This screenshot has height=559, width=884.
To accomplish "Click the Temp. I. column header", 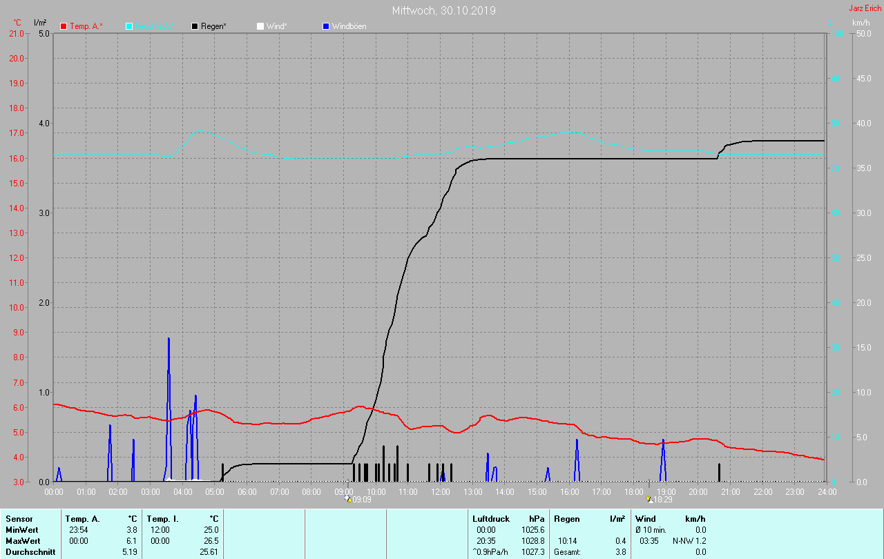I will click(x=163, y=518).
